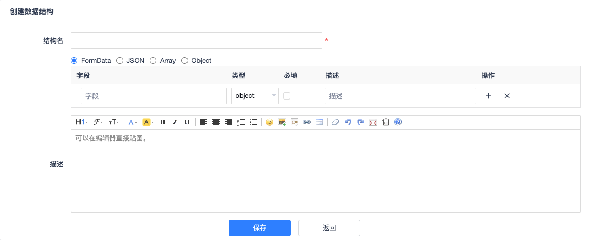
Task: Click the 返回 button
Action: 329,228
